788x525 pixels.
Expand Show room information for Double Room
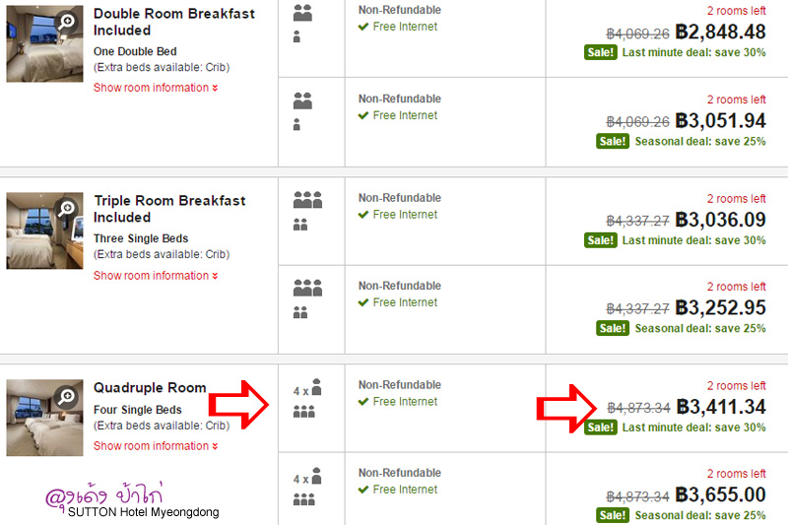[156, 88]
